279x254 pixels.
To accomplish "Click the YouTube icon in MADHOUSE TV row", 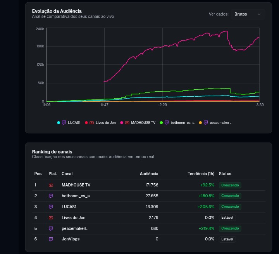I will pyautogui.click(x=51, y=185).
